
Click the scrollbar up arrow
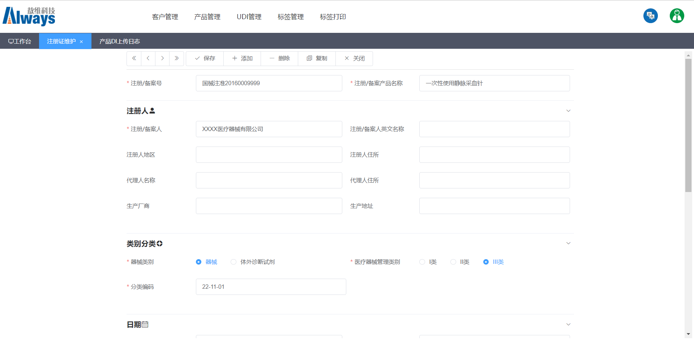click(x=688, y=55)
